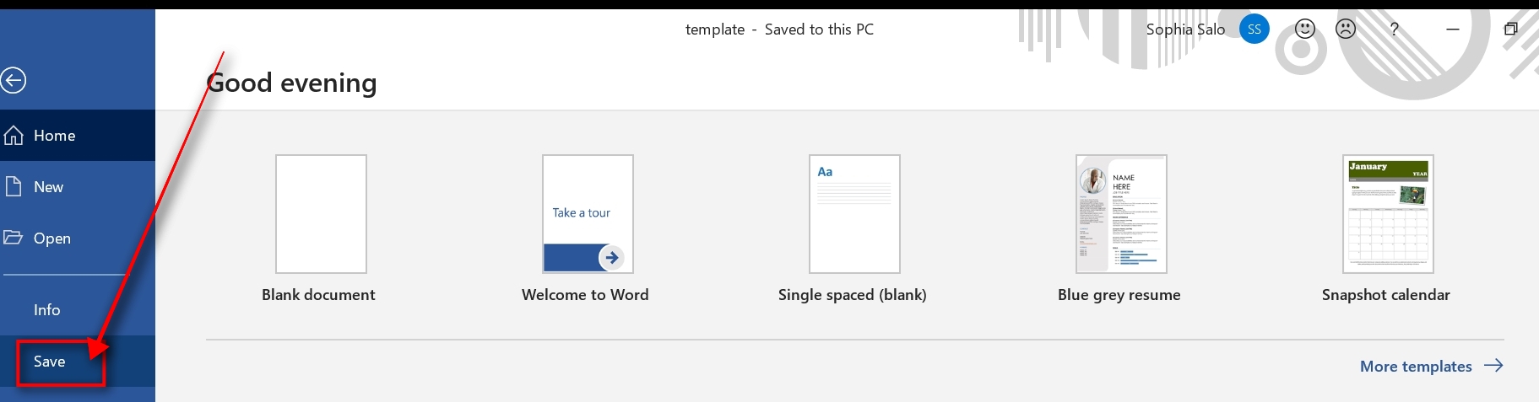The width and height of the screenshot is (1539, 402).
Task: Click the Restore Down window button
Action: [1510, 29]
